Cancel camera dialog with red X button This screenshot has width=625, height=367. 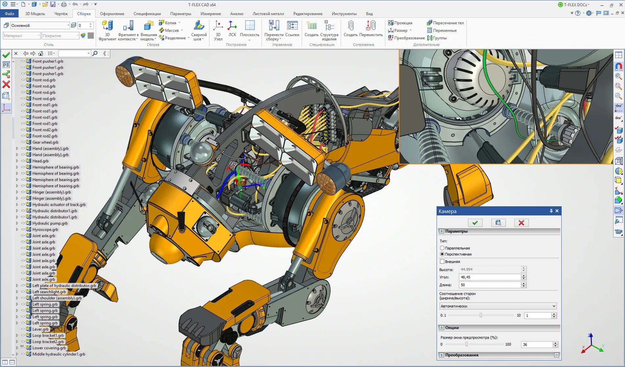[x=521, y=223]
